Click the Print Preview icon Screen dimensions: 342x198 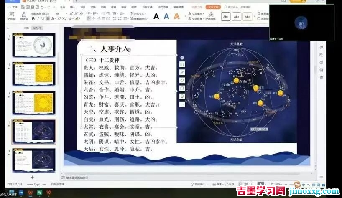point(37,7)
